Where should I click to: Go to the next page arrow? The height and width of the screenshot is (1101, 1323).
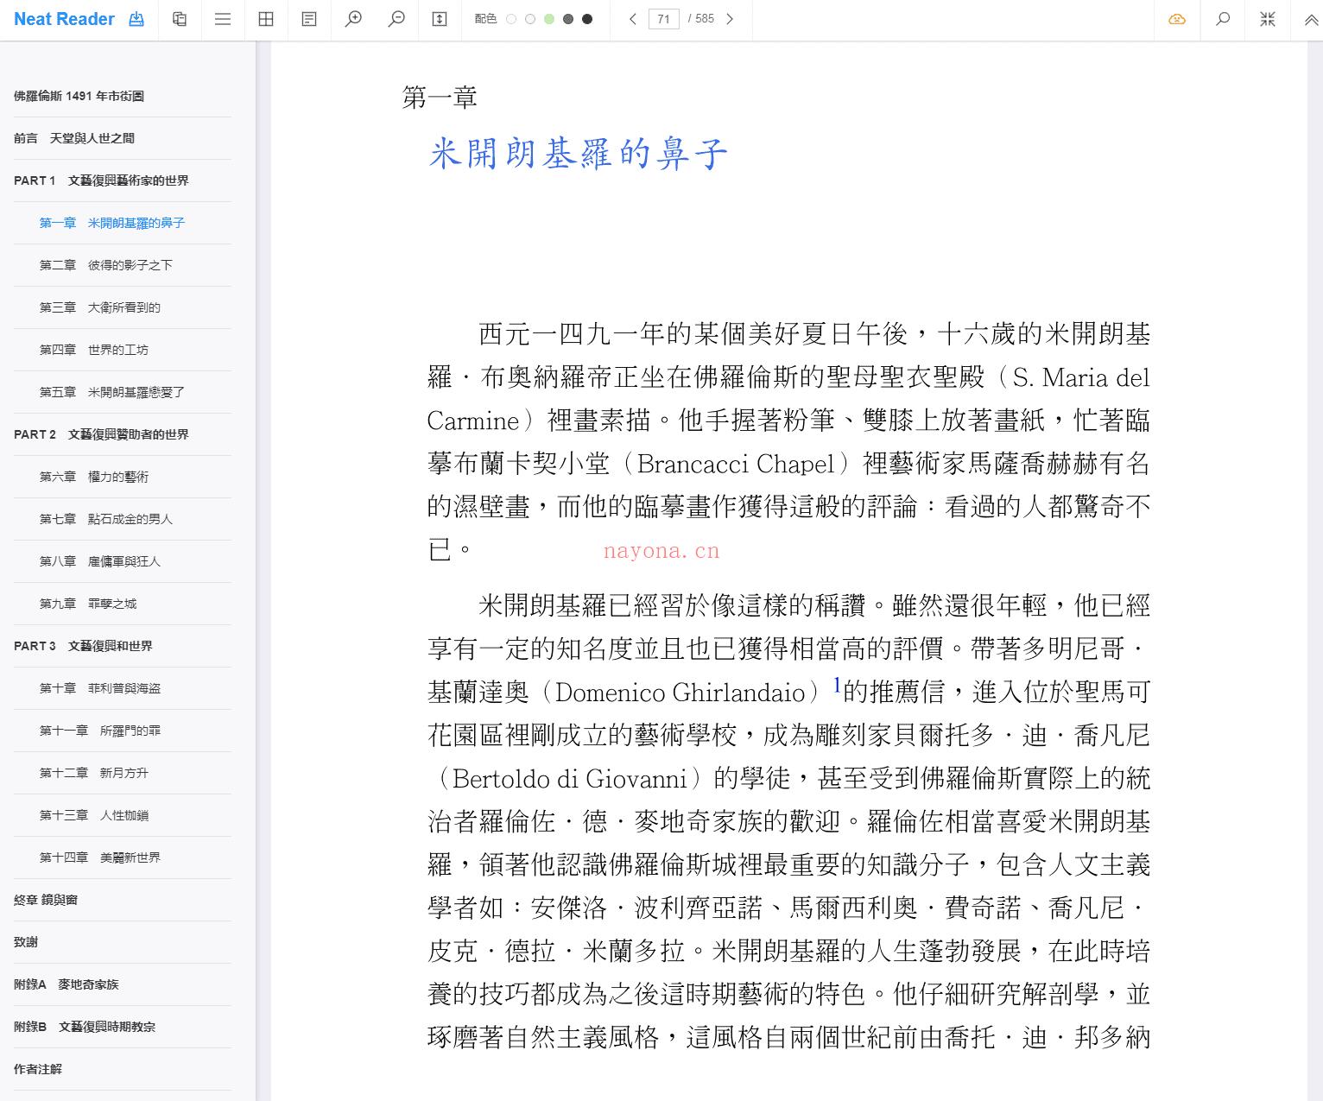[730, 19]
